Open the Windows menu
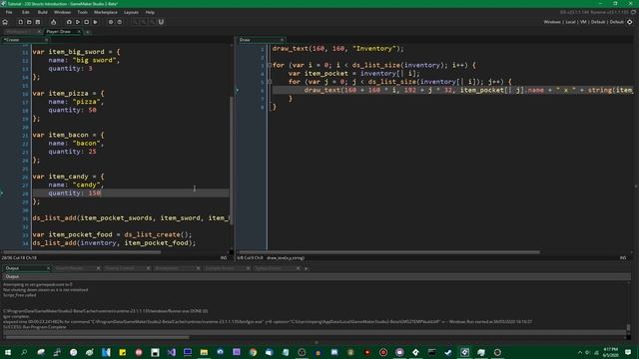Screen dimensions: 639x359 coord(62,12)
